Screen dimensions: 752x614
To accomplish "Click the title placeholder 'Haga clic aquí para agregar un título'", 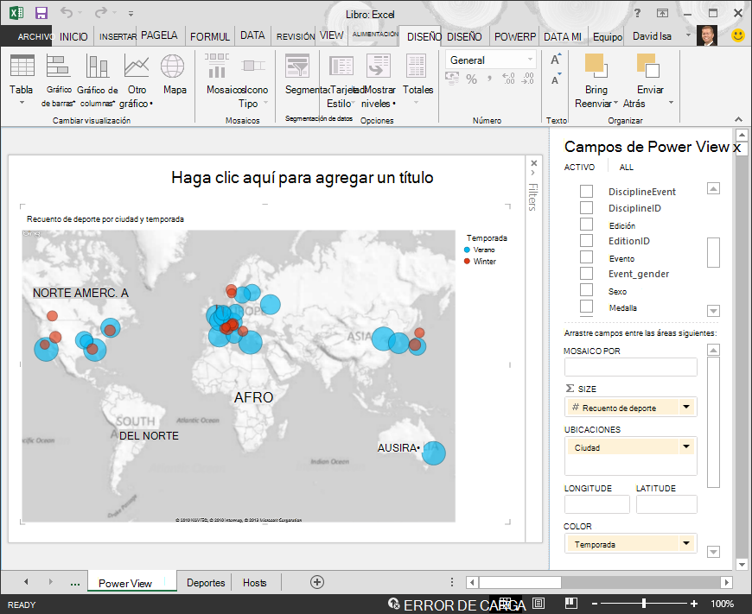I will pos(303,177).
